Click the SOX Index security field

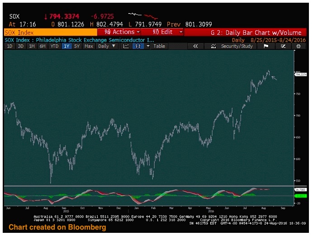coord(51,32)
